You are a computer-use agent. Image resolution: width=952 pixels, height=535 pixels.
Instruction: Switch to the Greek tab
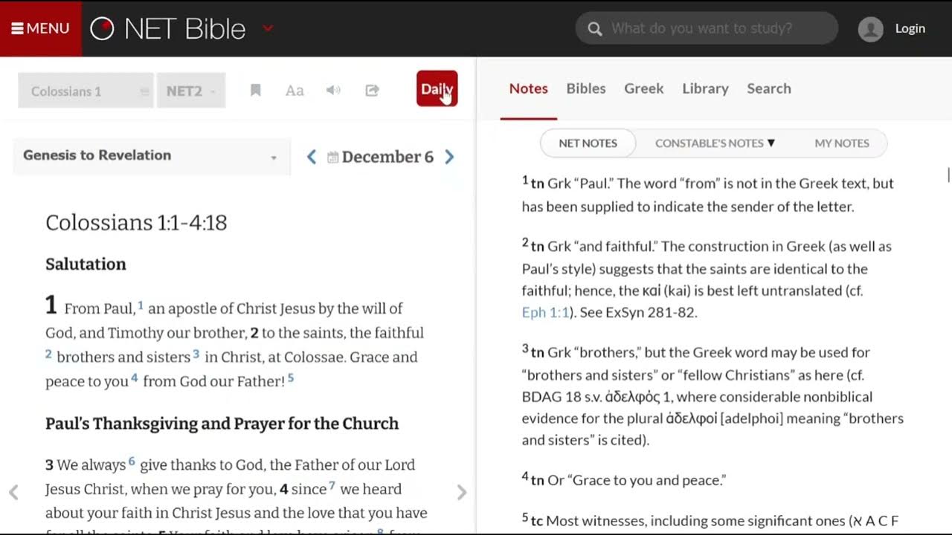coord(643,88)
